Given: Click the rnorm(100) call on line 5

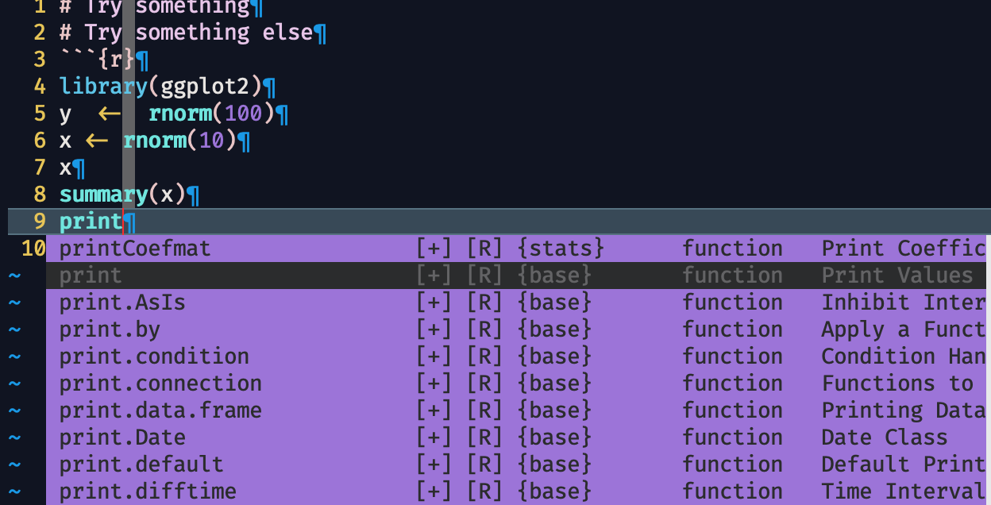Looking at the screenshot, I should (x=211, y=114).
